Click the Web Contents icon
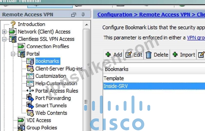The height and width of the screenshot is (131, 205). [x=30, y=113]
